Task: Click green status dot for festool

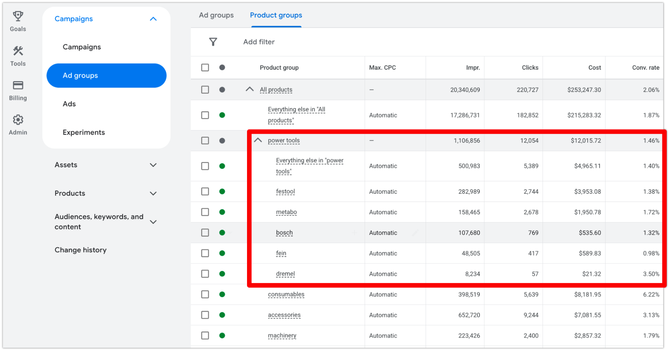Action: pyautogui.click(x=222, y=191)
